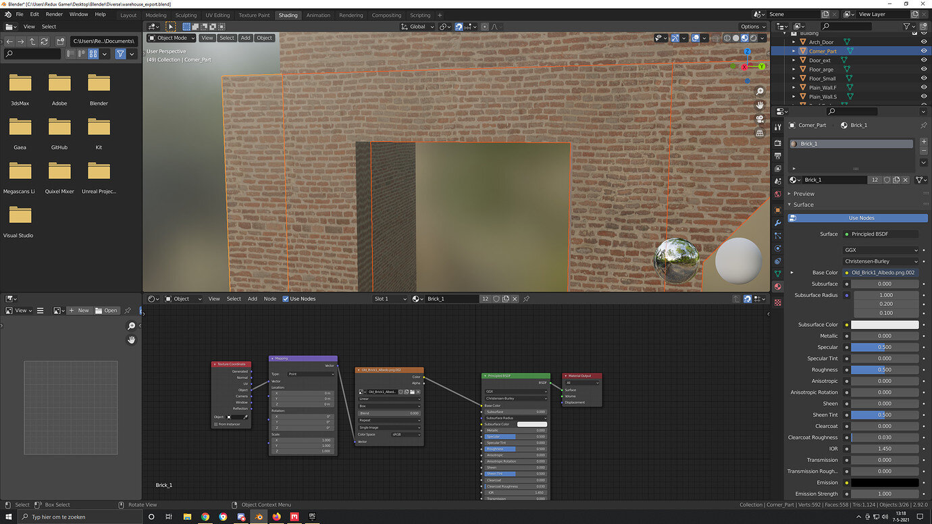Toggle visibility of Plain_Wall.F
This screenshot has width=932, height=524.
point(924,87)
